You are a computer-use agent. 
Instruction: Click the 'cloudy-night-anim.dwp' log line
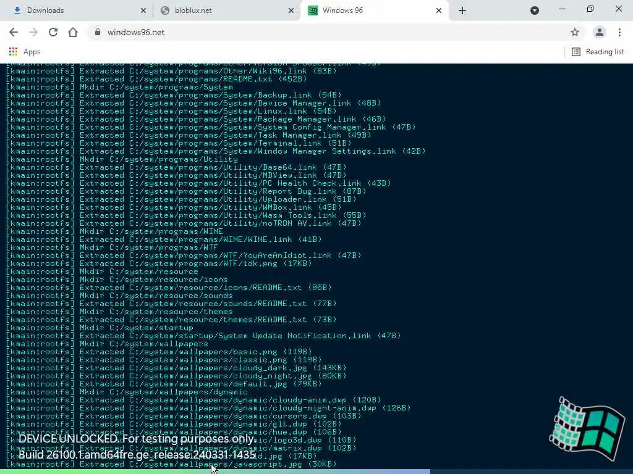pyautogui.click(x=208, y=409)
